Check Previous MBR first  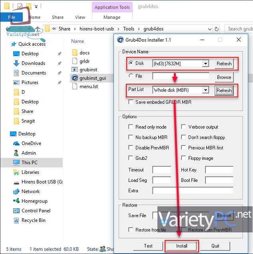click(x=183, y=147)
